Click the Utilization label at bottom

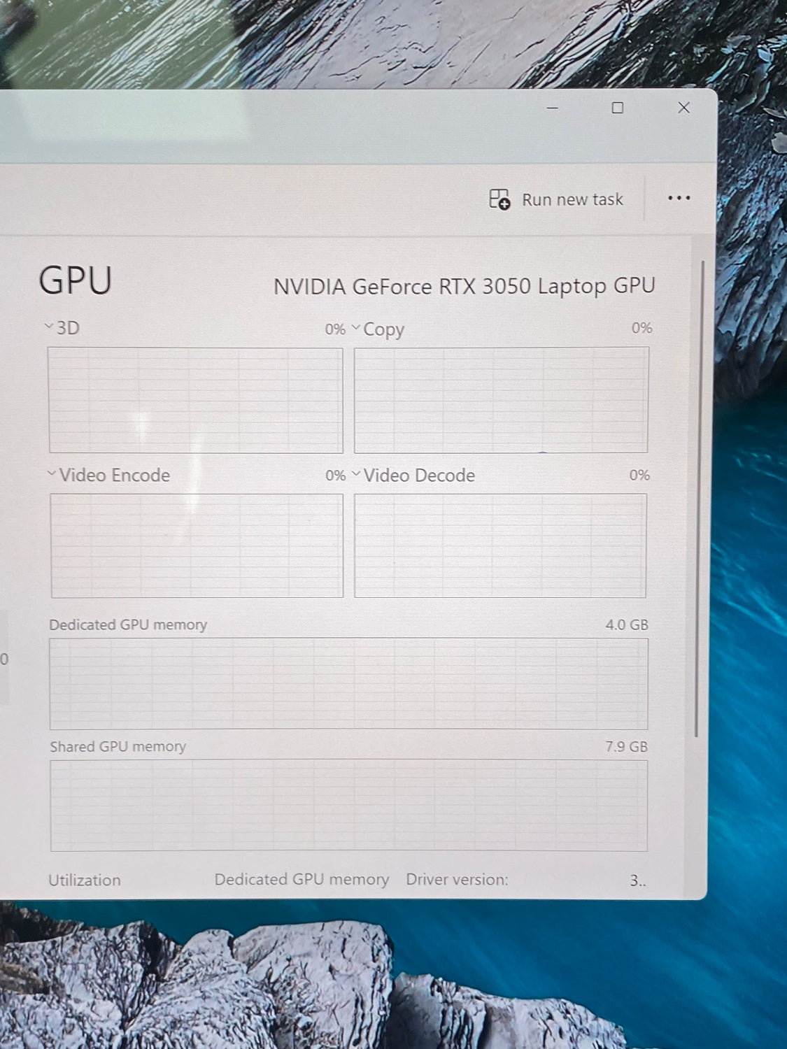pyautogui.click(x=85, y=880)
